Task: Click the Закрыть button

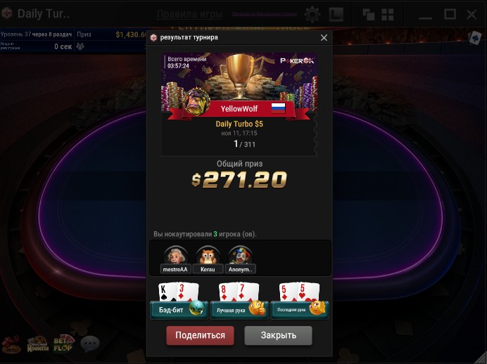Action: pos(278,335)
